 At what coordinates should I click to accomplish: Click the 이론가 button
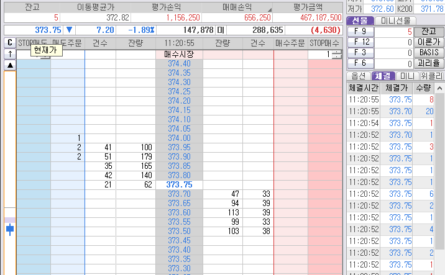click(429, 42)
